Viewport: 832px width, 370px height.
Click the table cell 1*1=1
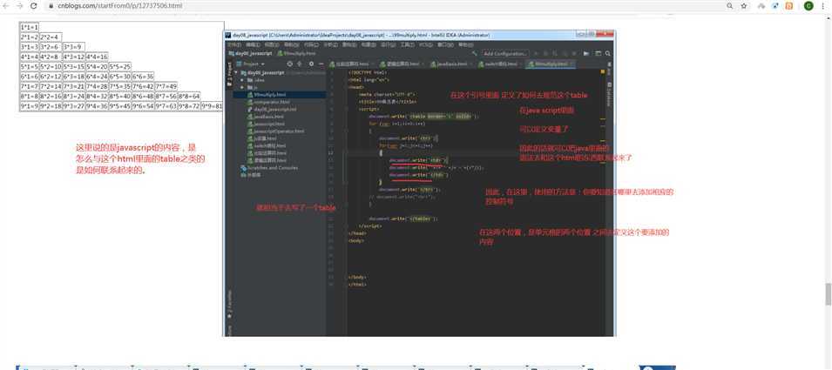(x=29, y=26)
